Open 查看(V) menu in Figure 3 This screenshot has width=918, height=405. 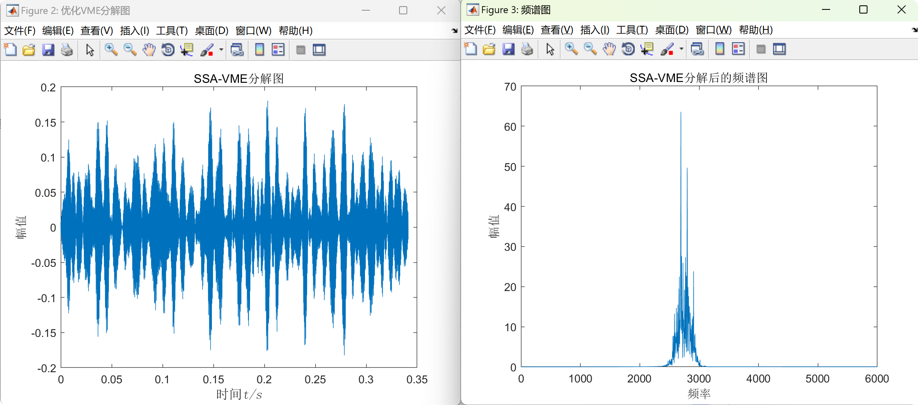pyautogui.click(x=557, y=30)
